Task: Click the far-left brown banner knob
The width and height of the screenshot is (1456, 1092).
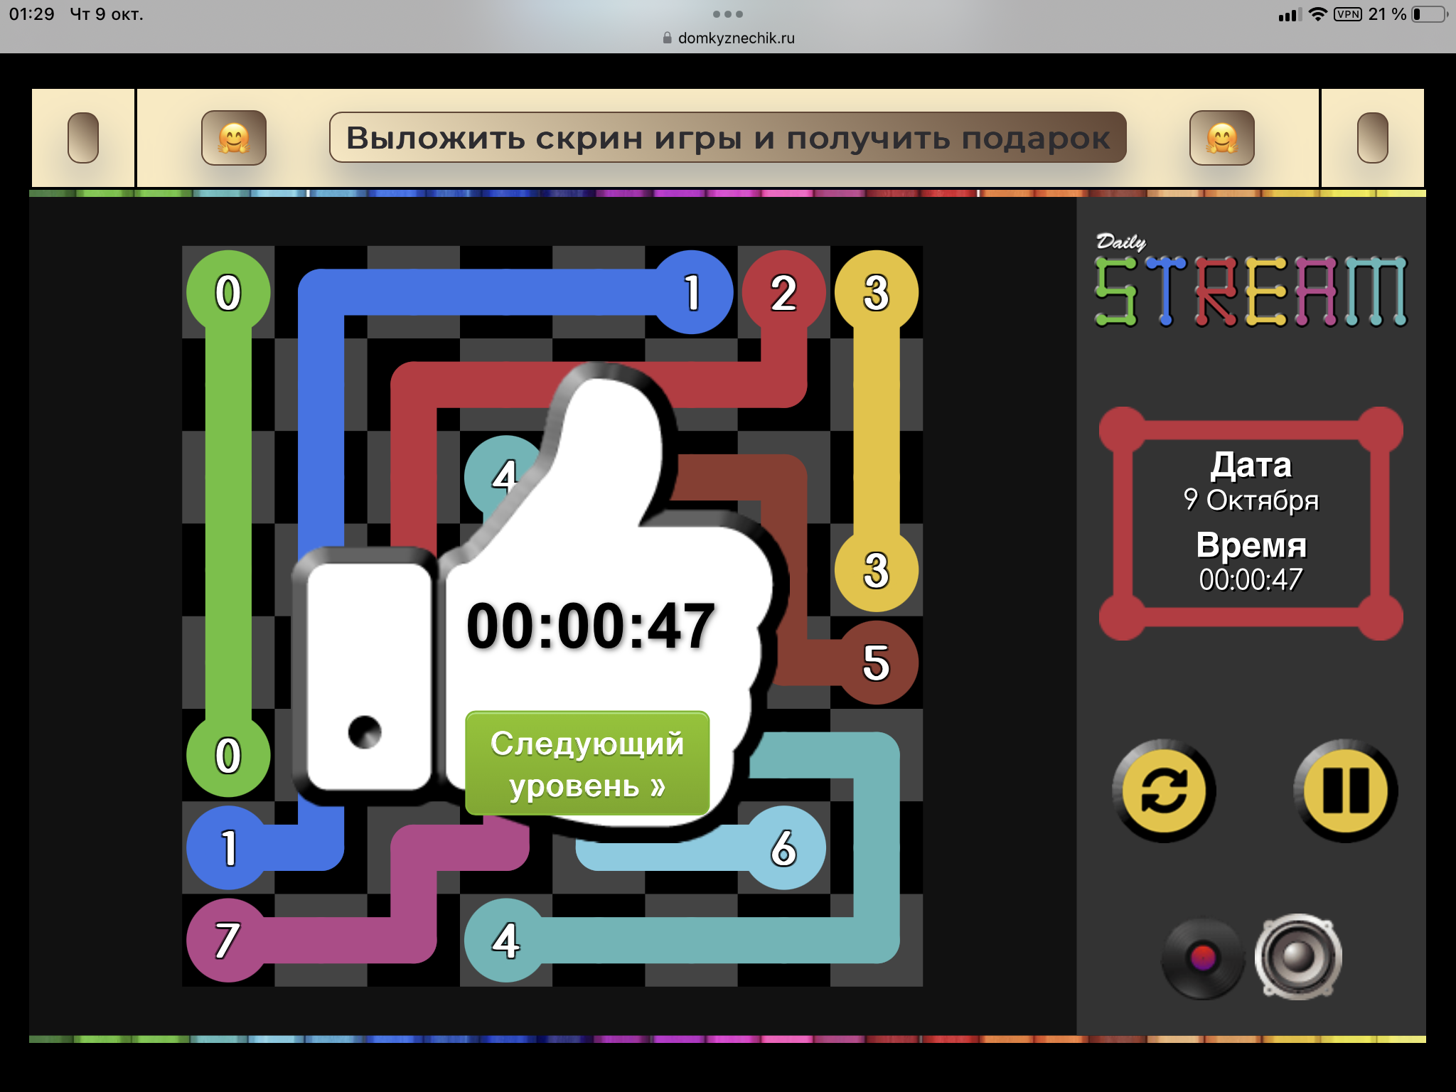Action: [x=83, y=138]
